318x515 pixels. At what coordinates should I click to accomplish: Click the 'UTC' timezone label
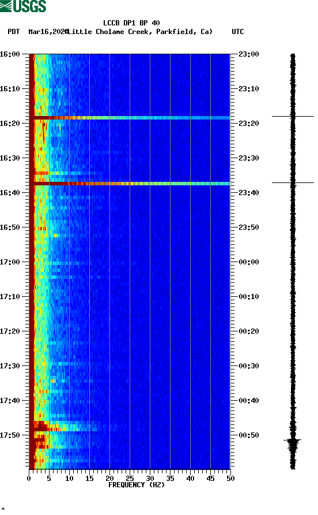238,32
